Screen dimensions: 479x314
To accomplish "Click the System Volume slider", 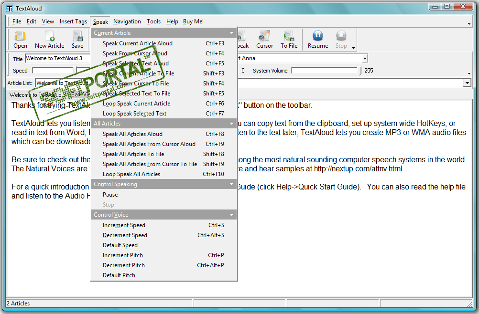I will [326, 71].
